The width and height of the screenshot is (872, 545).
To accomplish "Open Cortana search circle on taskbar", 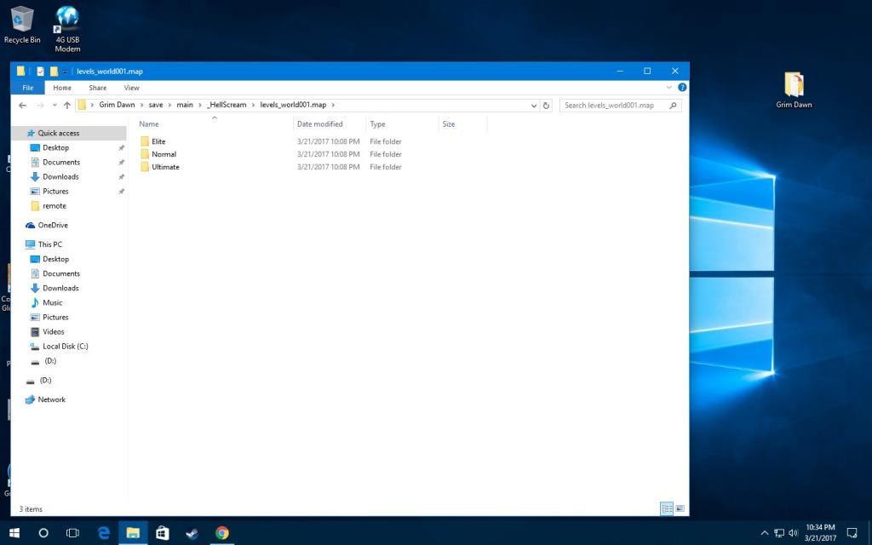I will click(43, 533).
